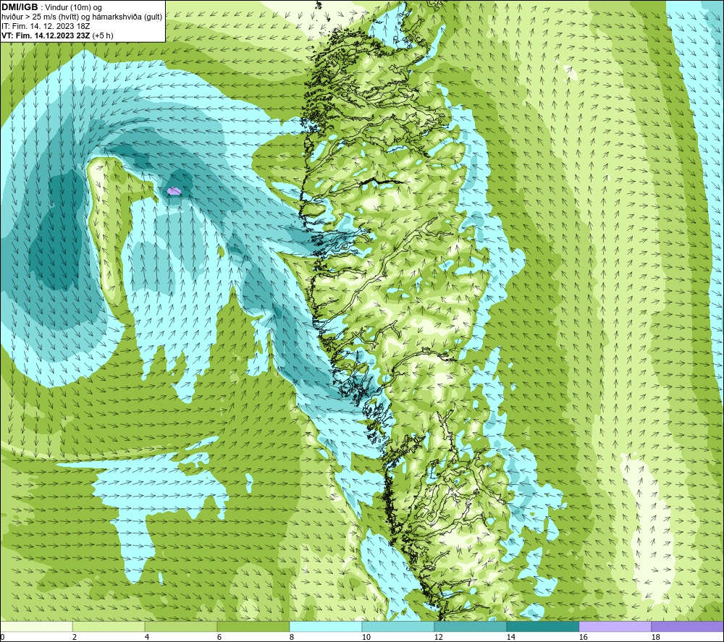The height and width of the screenshot is (642, 724).
Task: Click the legend scale label '18'
Action: pyautogui.click(x=656, y=637)
